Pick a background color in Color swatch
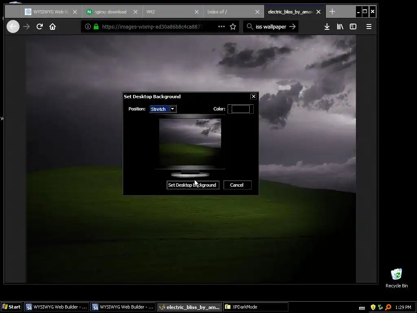 click(x=240, y=109)
